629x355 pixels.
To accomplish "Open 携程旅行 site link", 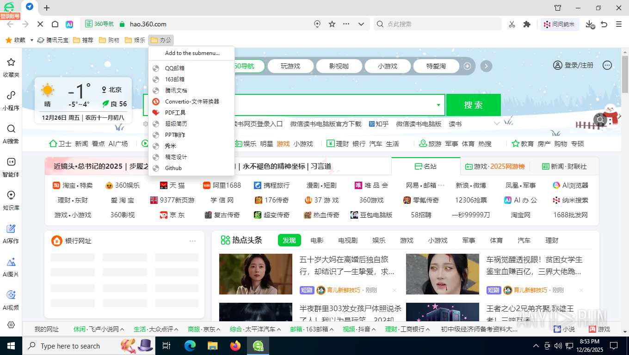I will click(271, 185).
